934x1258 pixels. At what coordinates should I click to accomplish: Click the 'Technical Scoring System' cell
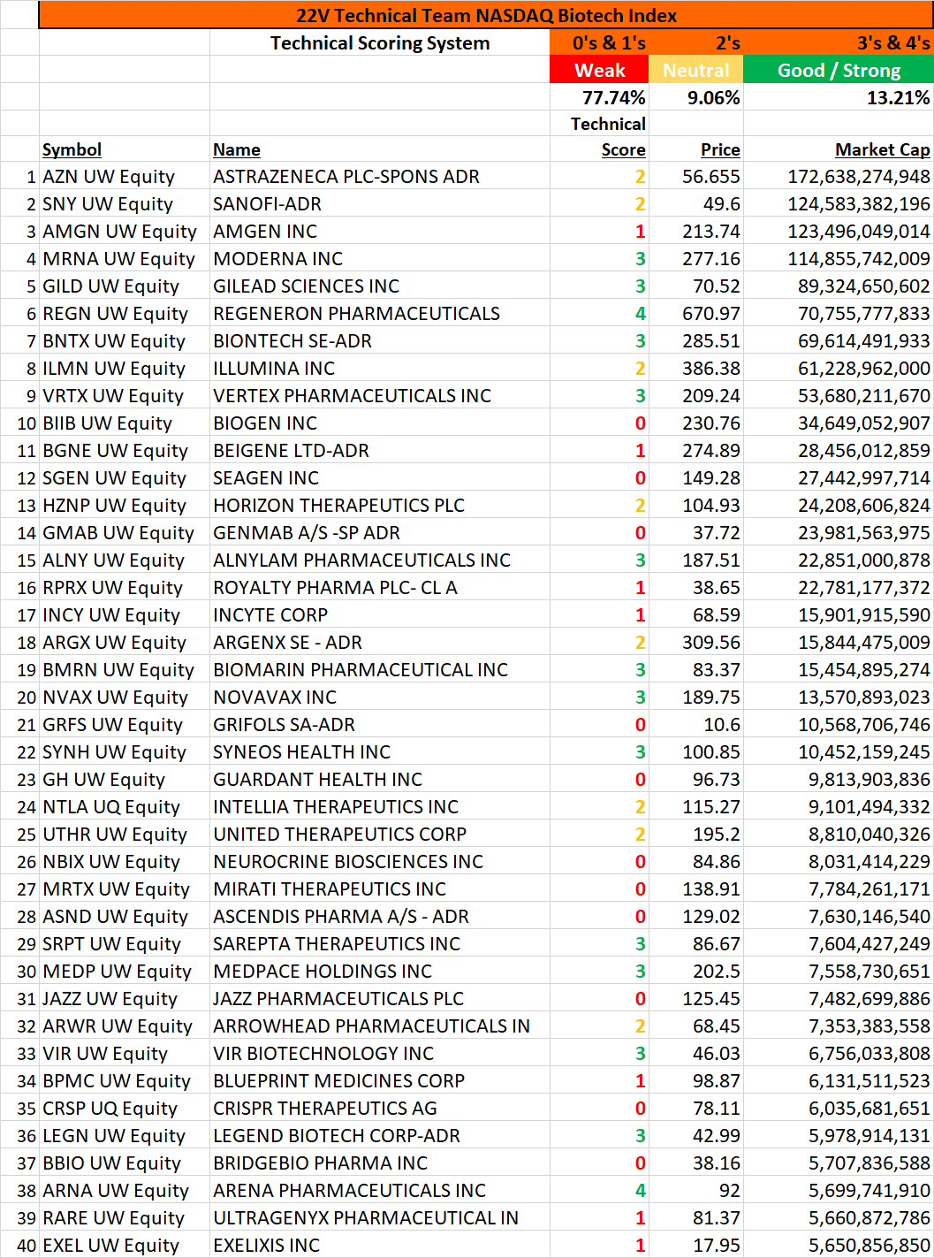tap(380, 42)
